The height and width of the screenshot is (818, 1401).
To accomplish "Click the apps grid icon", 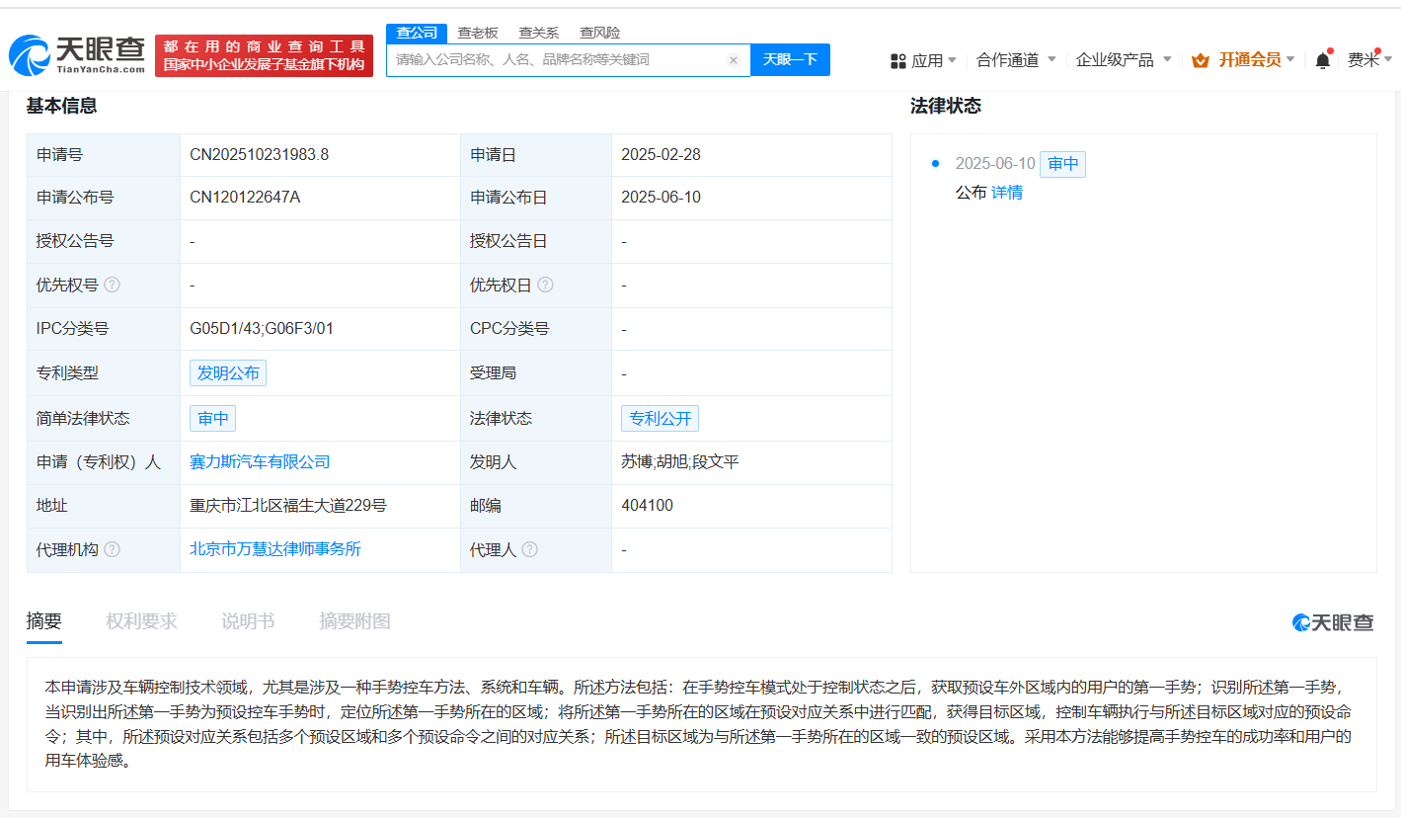I will click(897, 60).
